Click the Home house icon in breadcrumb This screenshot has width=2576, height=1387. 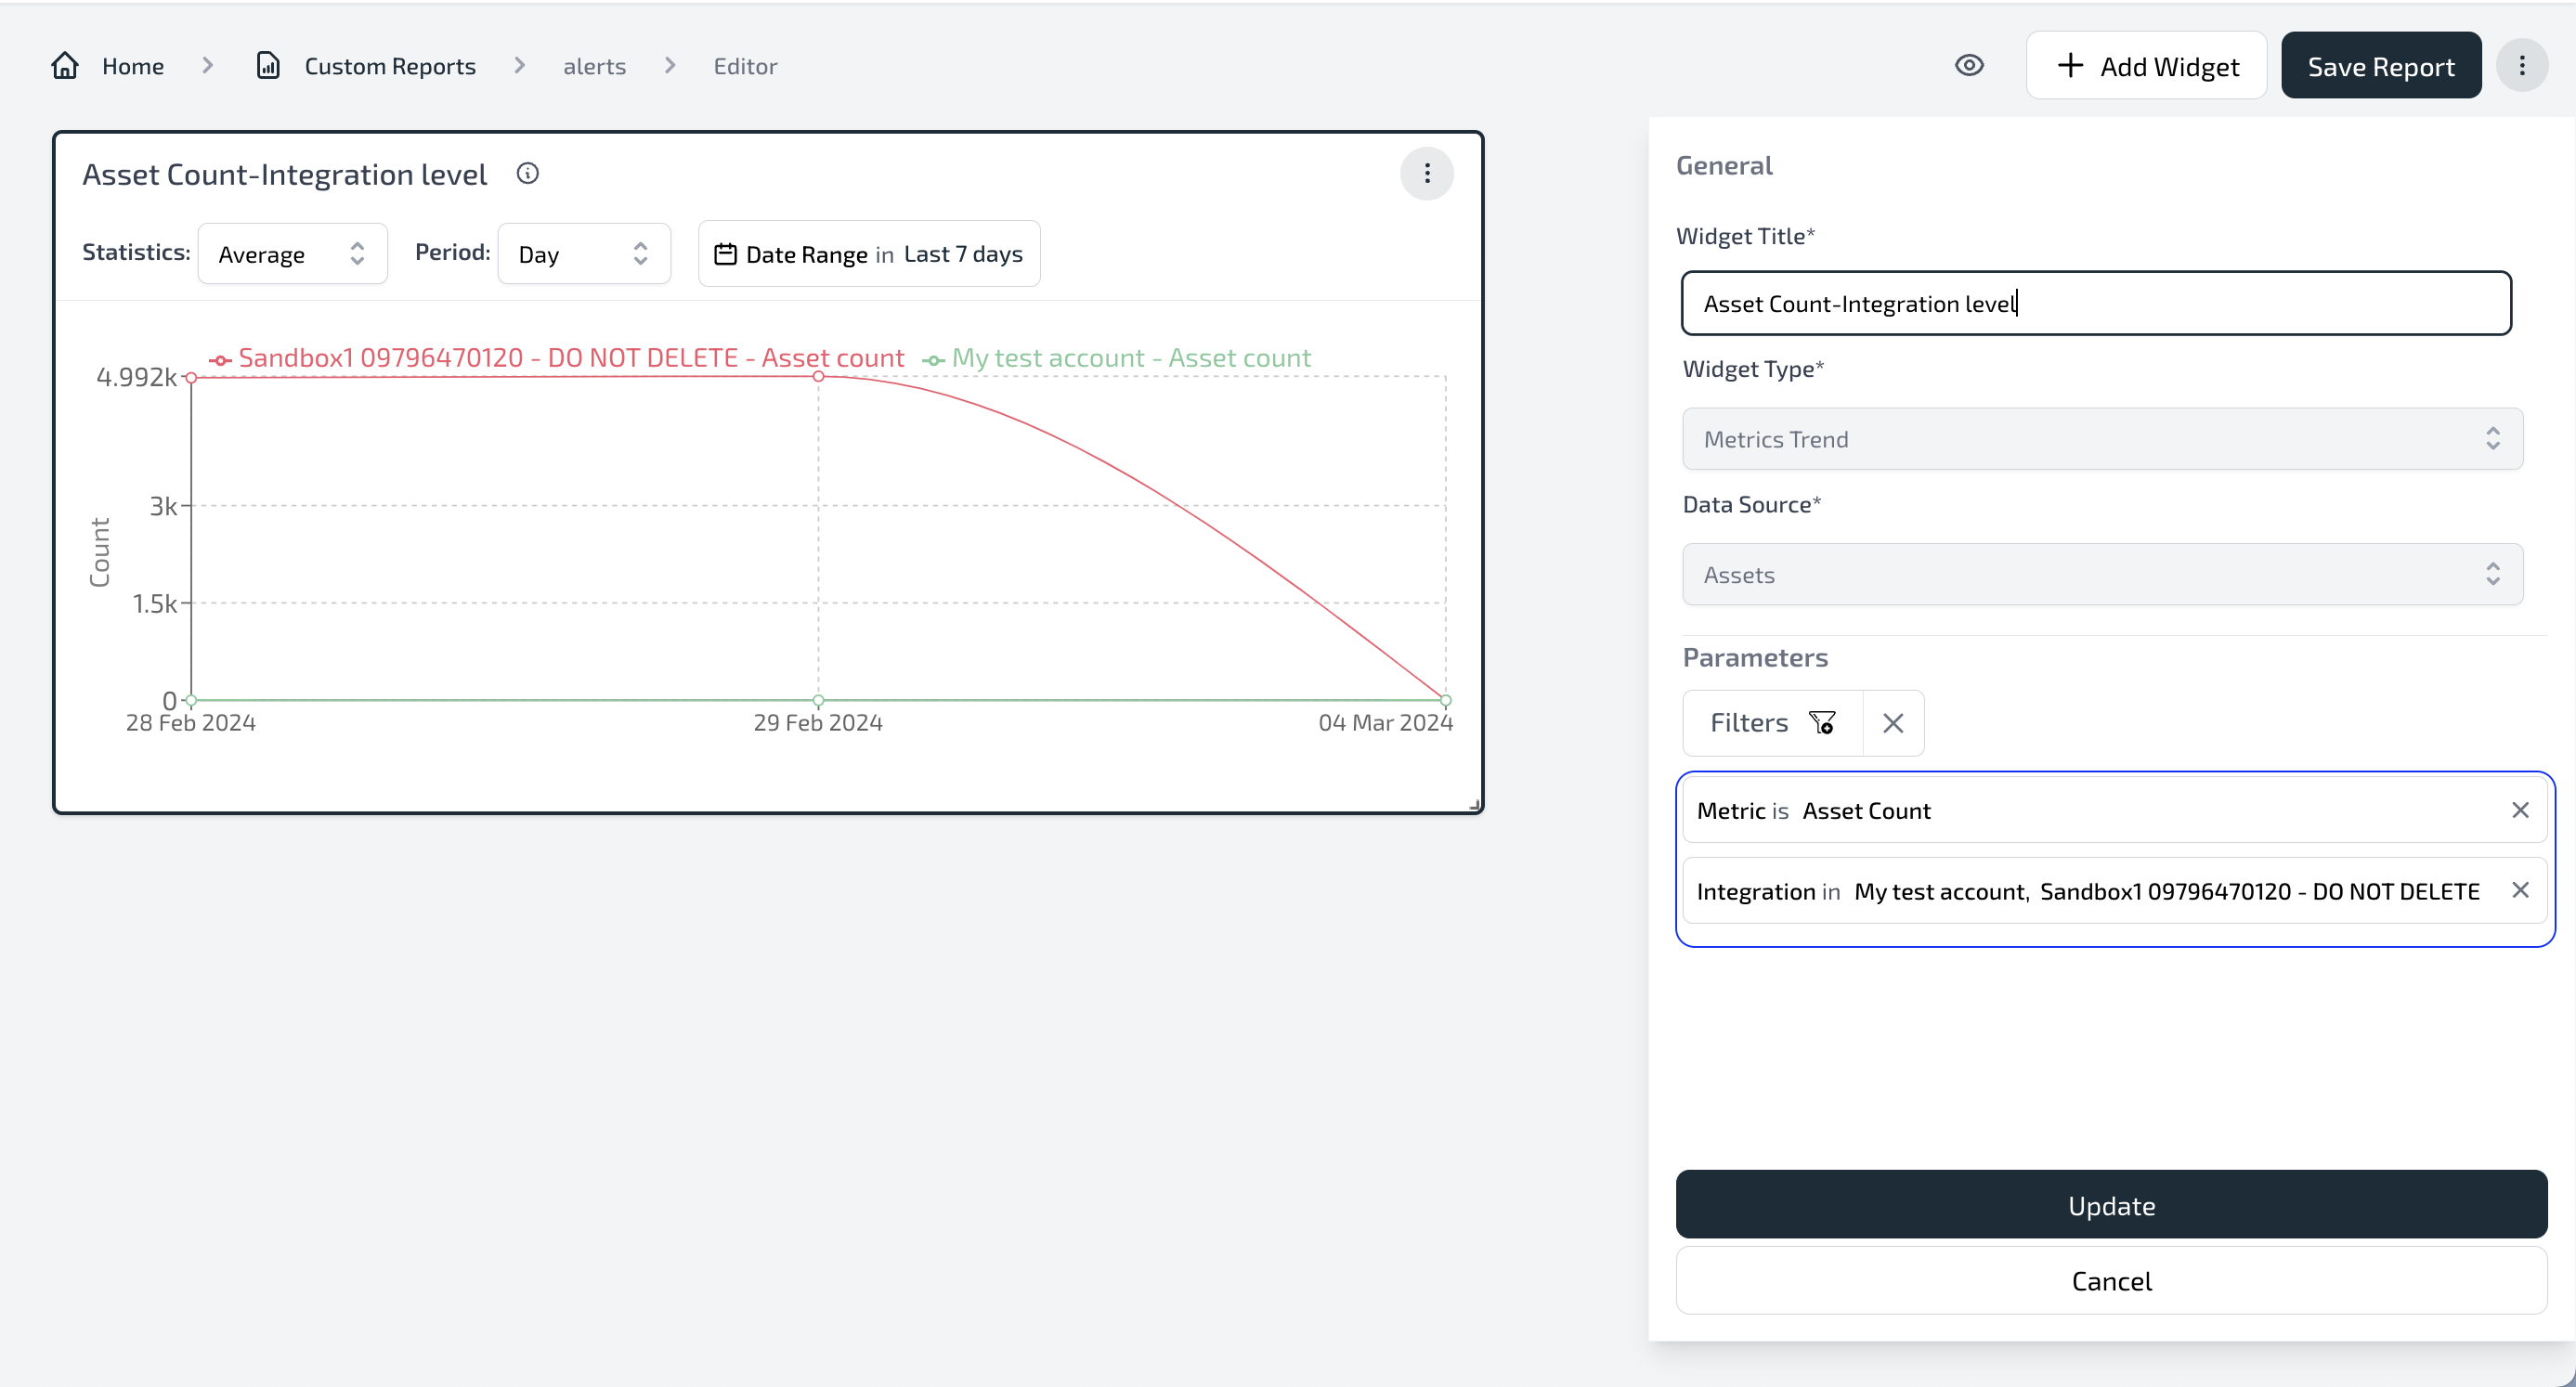click(65, 66)
